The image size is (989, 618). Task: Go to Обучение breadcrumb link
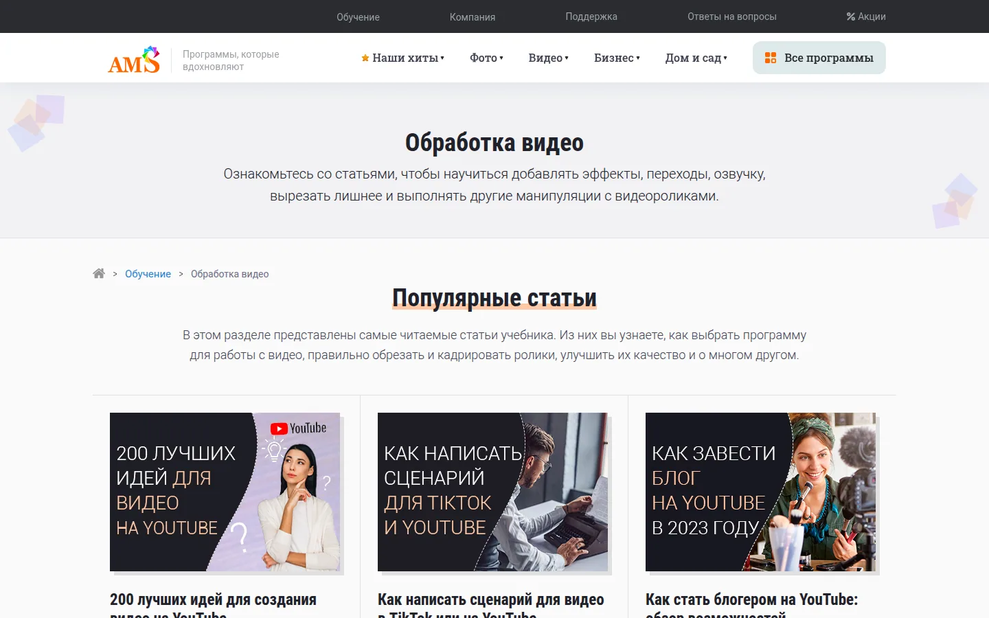click(x=148, y=274)
